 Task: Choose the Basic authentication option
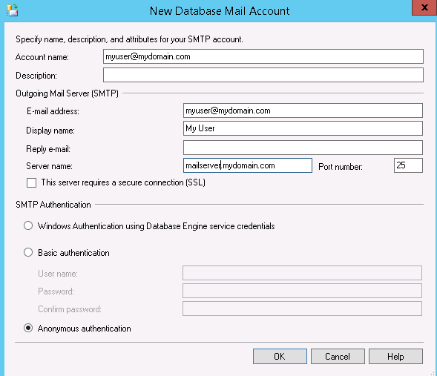[28, 252]
